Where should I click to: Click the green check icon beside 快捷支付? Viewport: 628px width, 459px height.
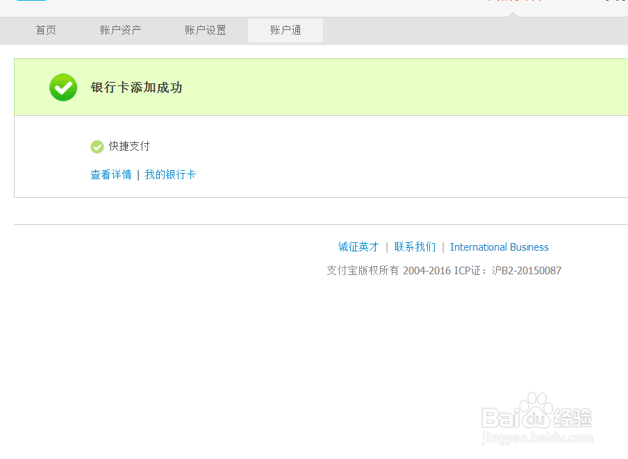point(97,147)
